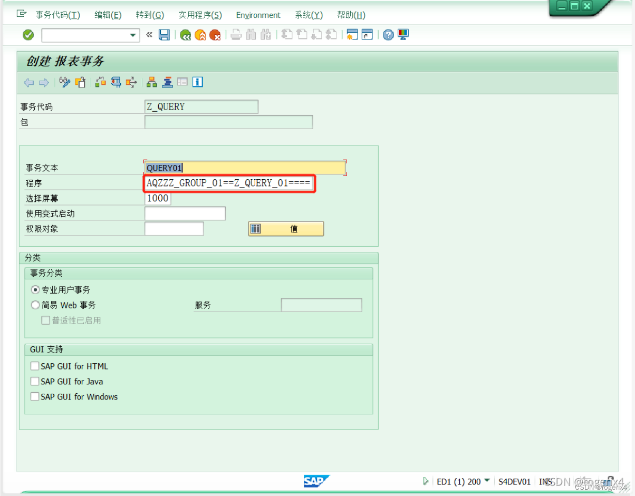
Task: Click the Enter green checkmark button
Action: 28,35
